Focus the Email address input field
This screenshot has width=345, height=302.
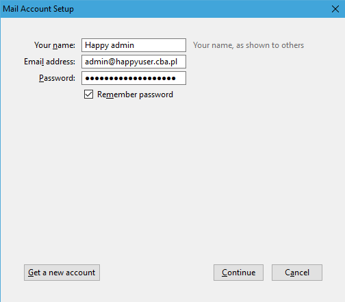pos(133,62)
